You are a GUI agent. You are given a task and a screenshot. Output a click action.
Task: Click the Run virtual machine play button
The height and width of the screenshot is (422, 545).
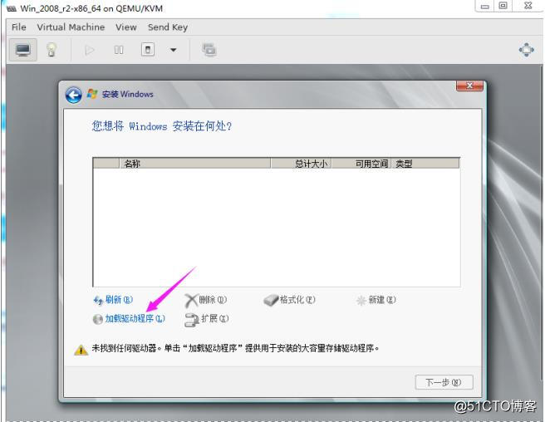tap(90, 50)
